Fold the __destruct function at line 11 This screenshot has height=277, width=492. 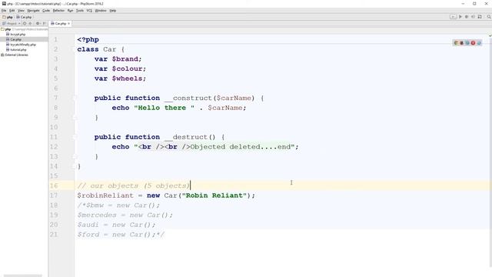click(x=75, y=137)
